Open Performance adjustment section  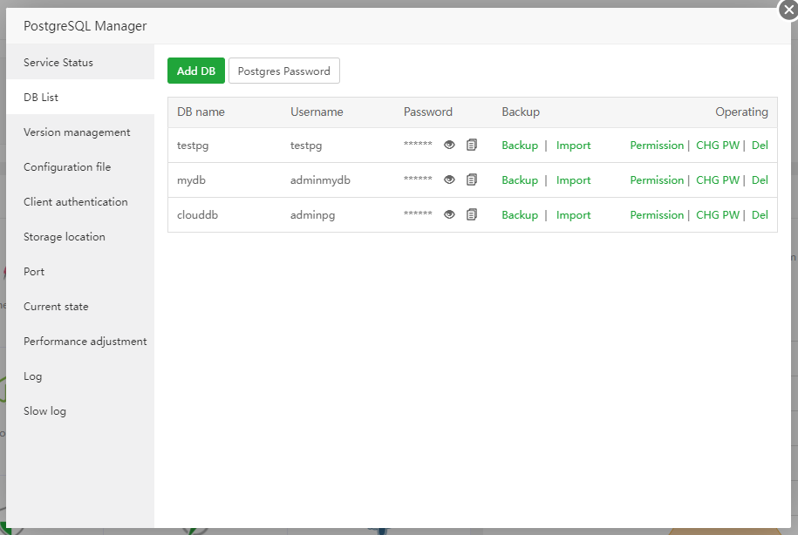(x=80, y=342)
